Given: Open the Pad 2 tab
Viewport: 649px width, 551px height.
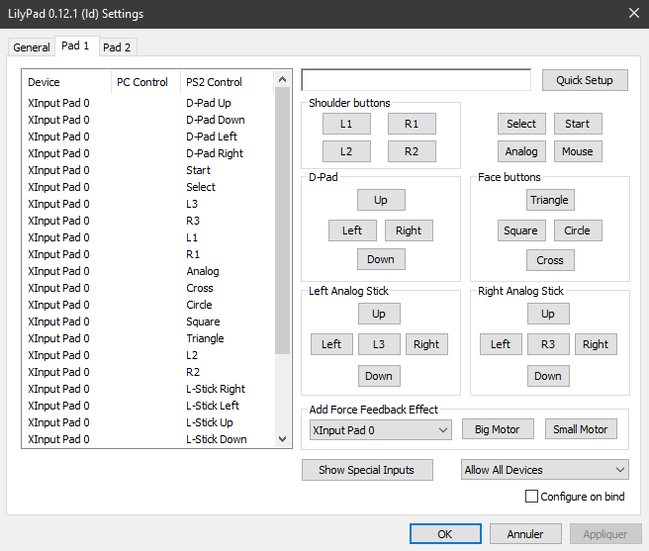Looking at the screenshot, I should point(117,47).
